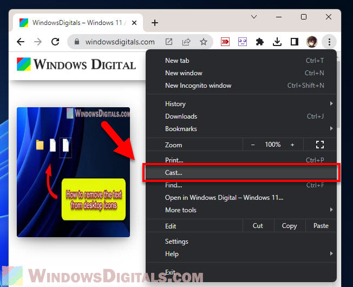Open a new tab with plus button
The width and height of the screenshot is (353, 287).
(155, 23)
